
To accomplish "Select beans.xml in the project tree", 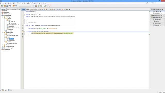I will point(11,26).
